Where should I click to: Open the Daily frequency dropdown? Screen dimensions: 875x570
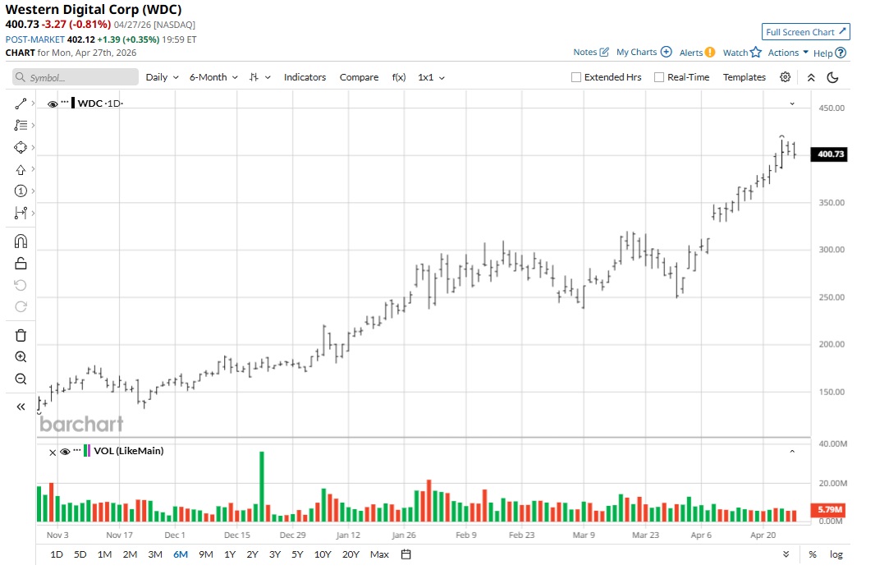point(162,77)
